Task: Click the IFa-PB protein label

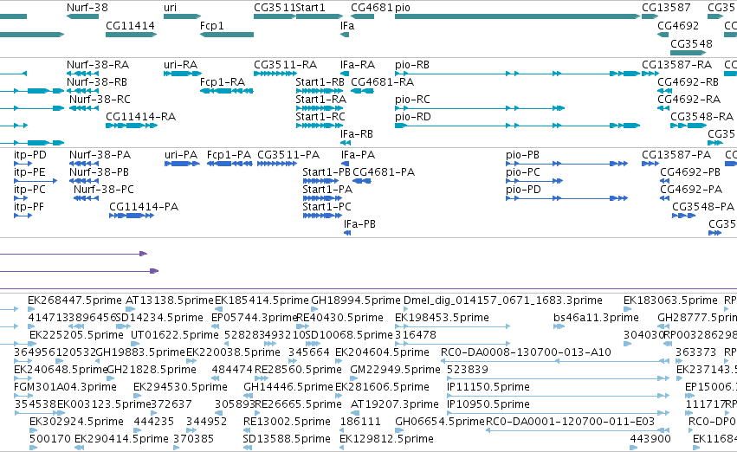Action: click(x=359, y=224)
